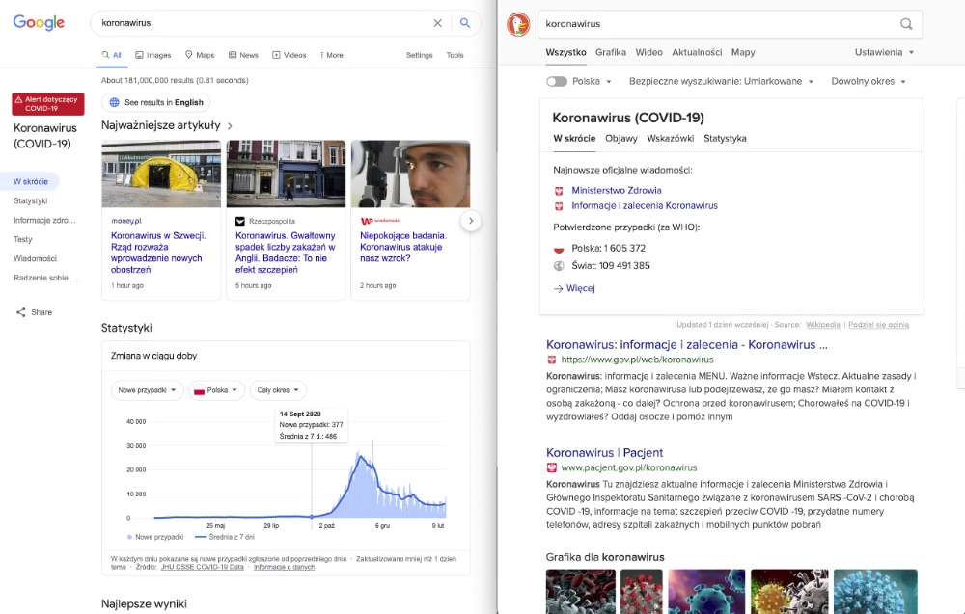The image size is (965, 614).
Task: Click the Google logo
Action: coord(39,23)
